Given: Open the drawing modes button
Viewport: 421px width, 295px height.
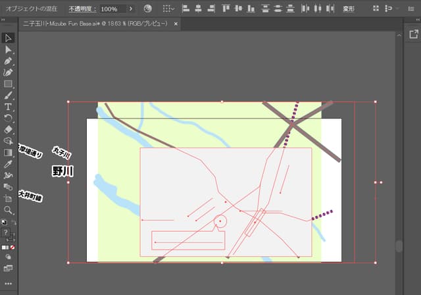Looking at the screenshot, I should point(8,257).
